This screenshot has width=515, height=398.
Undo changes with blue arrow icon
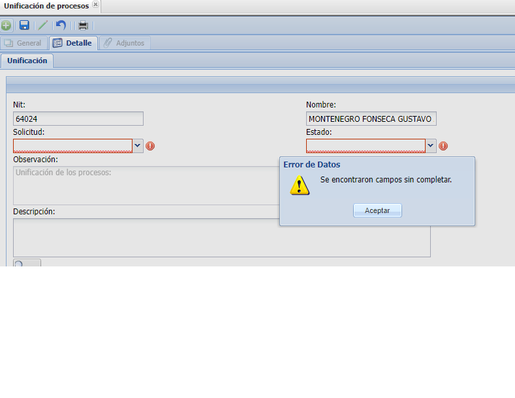point(61,25)
